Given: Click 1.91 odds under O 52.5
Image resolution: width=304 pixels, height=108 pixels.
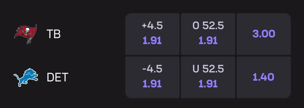Looking at the screenshot, I should tap(208, 40).
